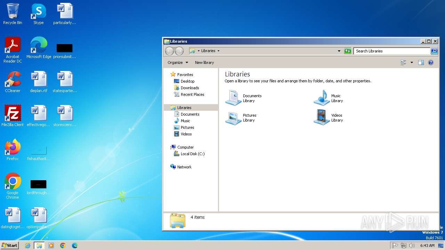Expand the view options dropdown arrow
445x250 pixels.
[x=412, y=62]
